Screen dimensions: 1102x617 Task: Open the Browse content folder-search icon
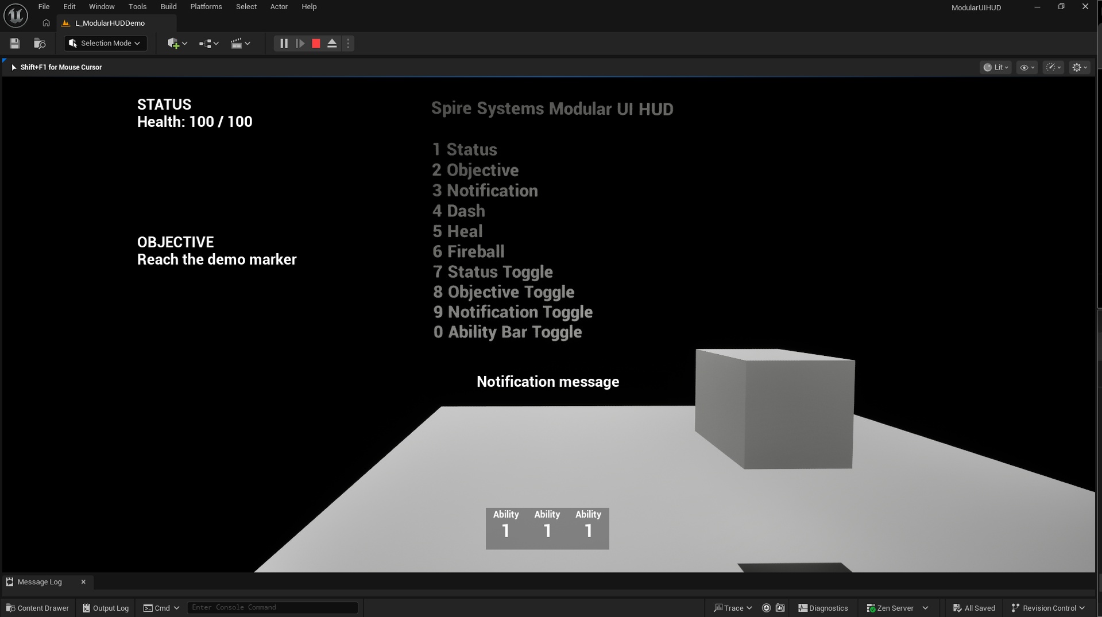tap(40, 44)
